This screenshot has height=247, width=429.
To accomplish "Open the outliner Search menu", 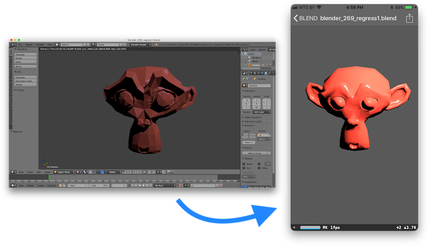I will (x=262, y=49).
